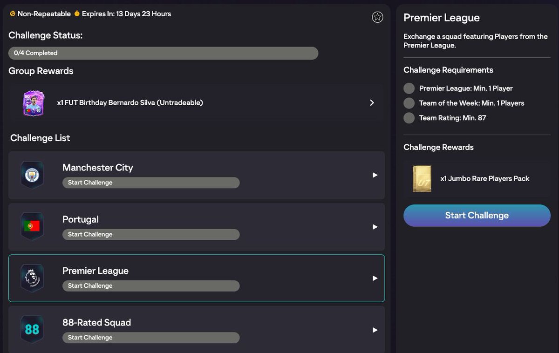Click Start Challenge bar under Premier League
The height and width of the screenshot is (353, 559).
(151, 286)
